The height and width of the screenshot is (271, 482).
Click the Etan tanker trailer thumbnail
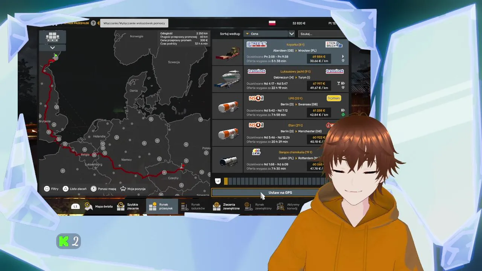(227, 133)
